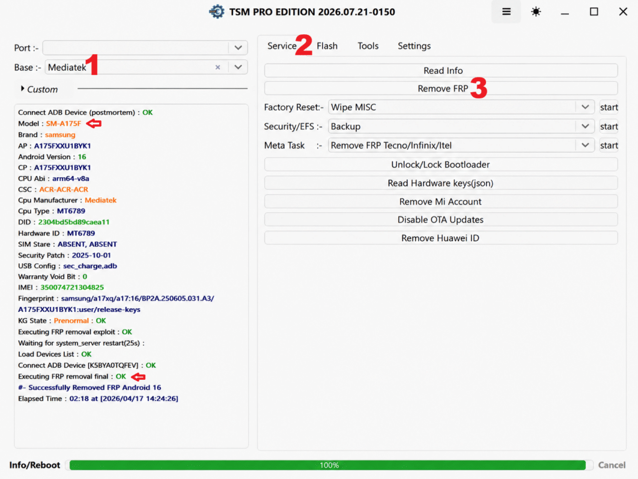Click Remove Mi Account button
Screen dimensions: 638x479
click(x=441, y=201)
